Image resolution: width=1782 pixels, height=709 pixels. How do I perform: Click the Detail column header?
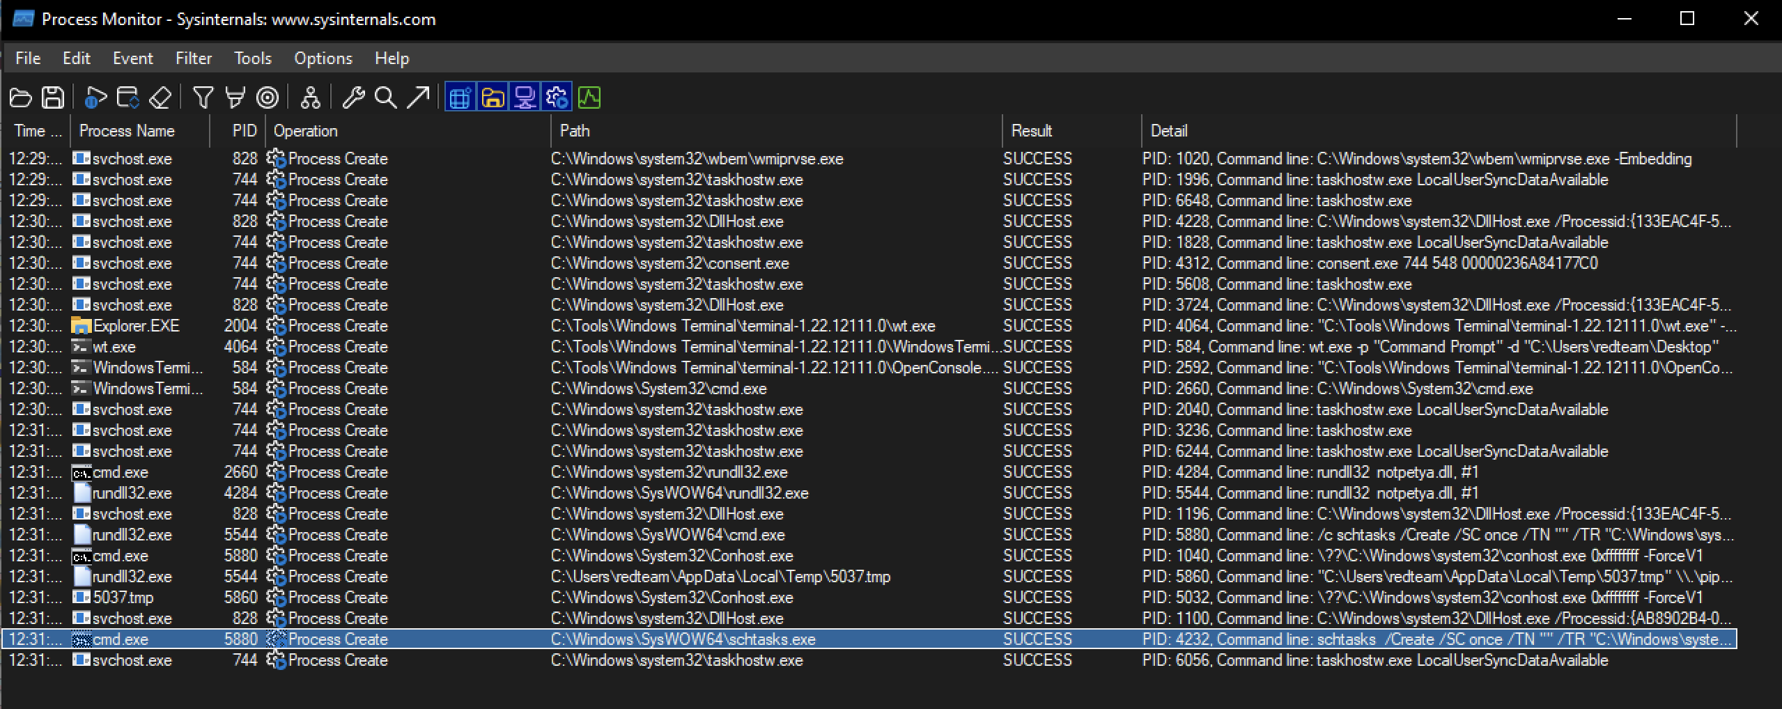(x=1439, y=131)
